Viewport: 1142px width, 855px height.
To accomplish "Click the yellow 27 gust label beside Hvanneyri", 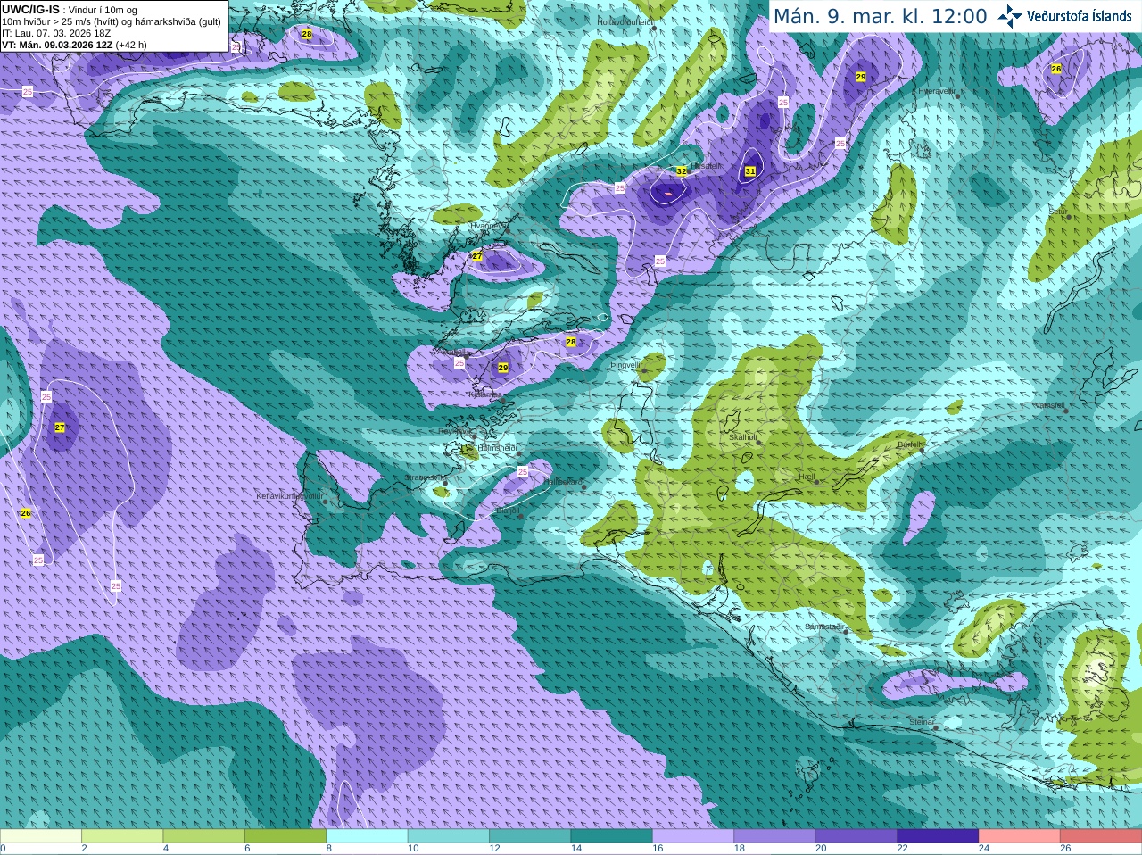I will click(477, 256).
